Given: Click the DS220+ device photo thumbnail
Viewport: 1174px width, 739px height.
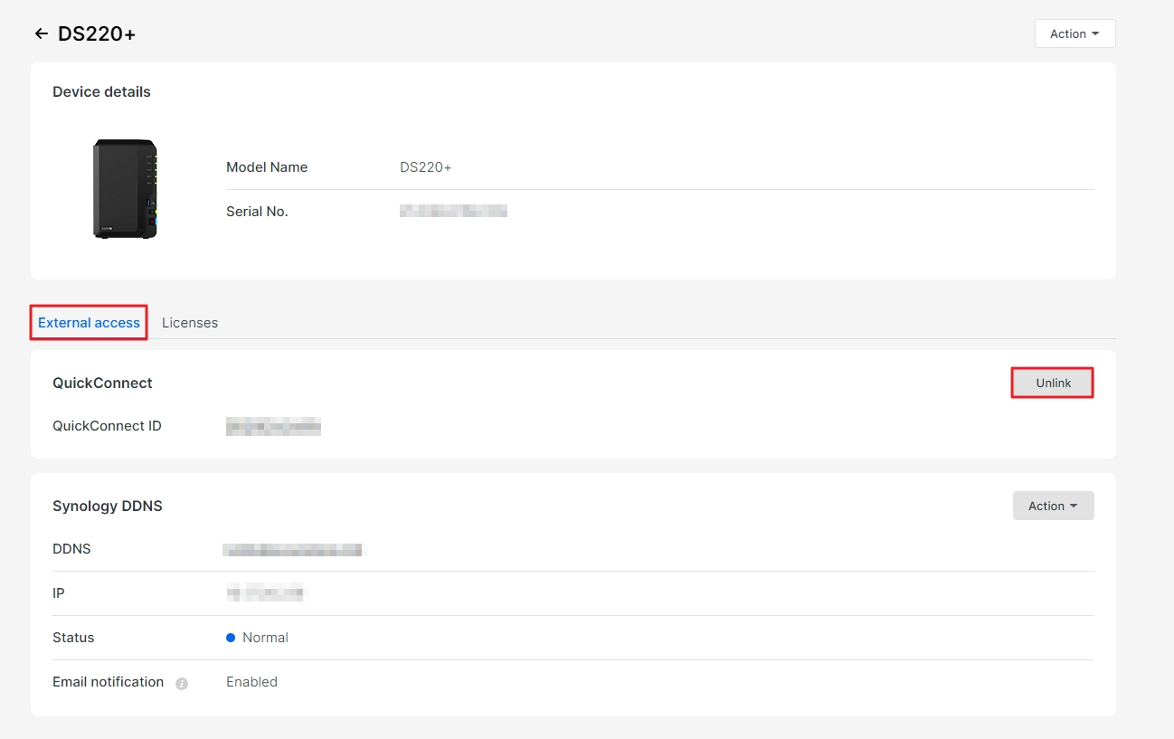Looking at the screenshot, I should coord(124,188).
